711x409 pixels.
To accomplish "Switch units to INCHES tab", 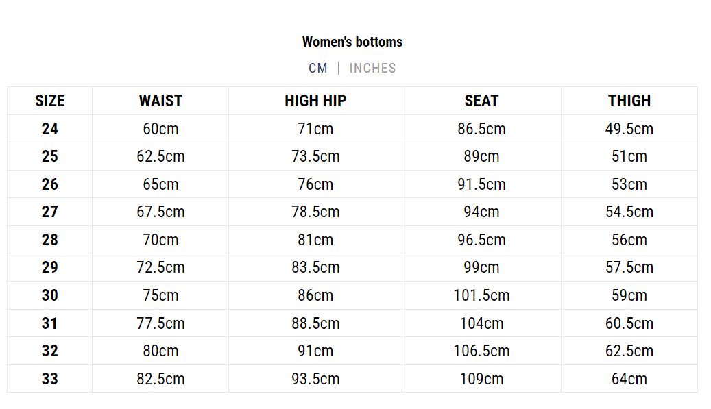I will (372, 68).
